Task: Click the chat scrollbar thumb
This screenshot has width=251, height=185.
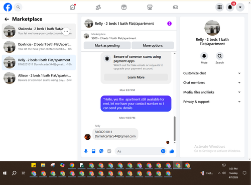Action: click(x=175, y=129)
